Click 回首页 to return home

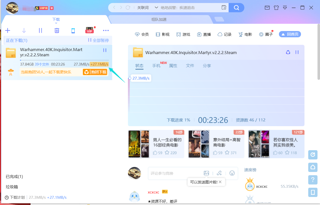point(290,34)
